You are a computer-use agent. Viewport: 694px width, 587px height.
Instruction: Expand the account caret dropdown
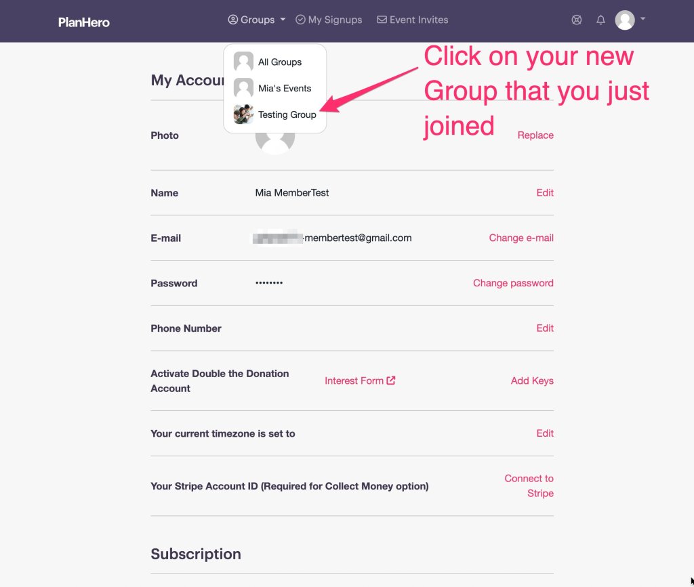pyautogui.click(x=642, y=19)
